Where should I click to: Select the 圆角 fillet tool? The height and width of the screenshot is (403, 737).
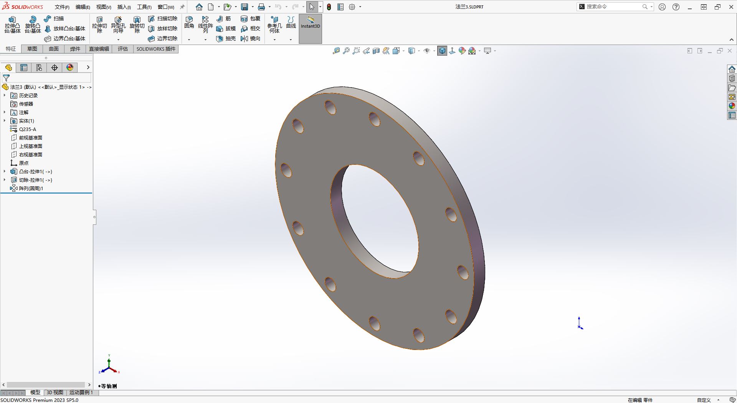tap(189, 22)
